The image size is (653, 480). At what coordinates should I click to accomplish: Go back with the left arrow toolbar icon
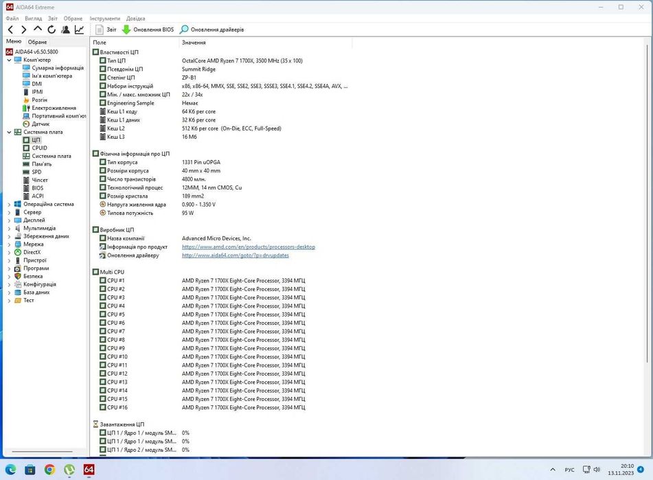click(11, 30)
